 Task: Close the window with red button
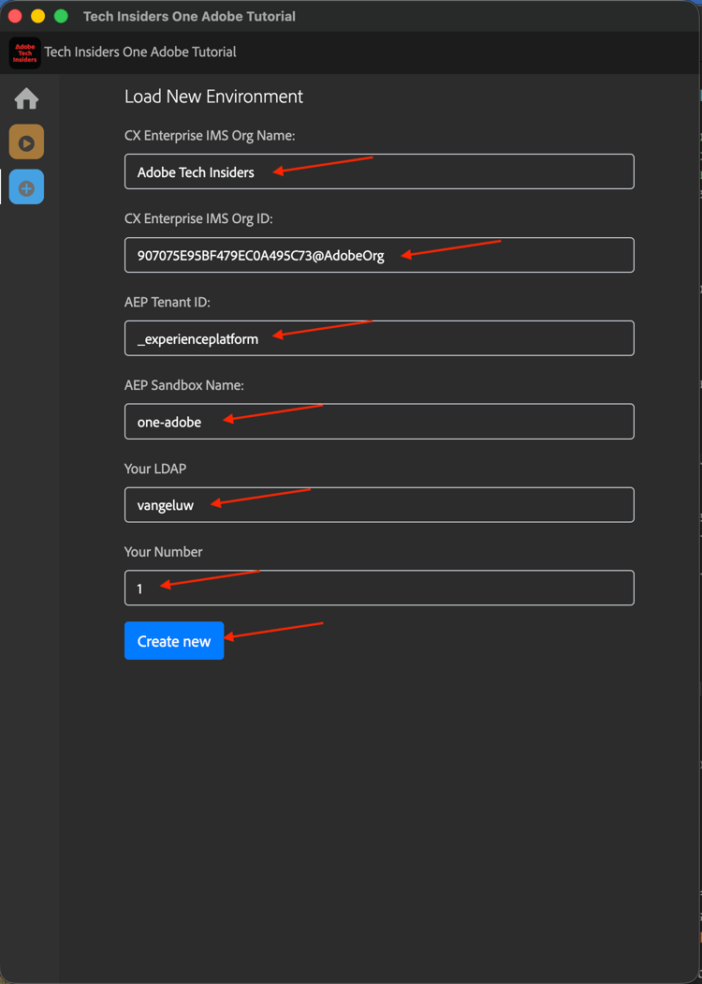coord(15,16)
